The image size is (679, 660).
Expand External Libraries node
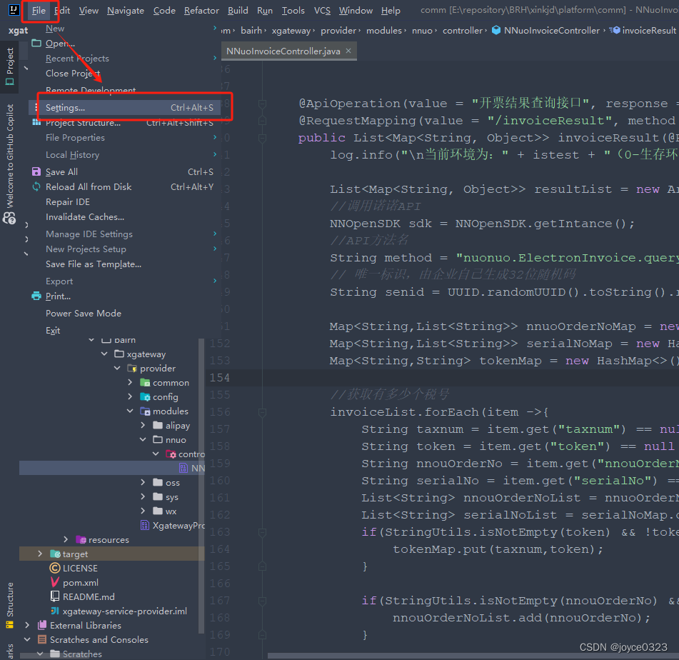click(27, 625)
